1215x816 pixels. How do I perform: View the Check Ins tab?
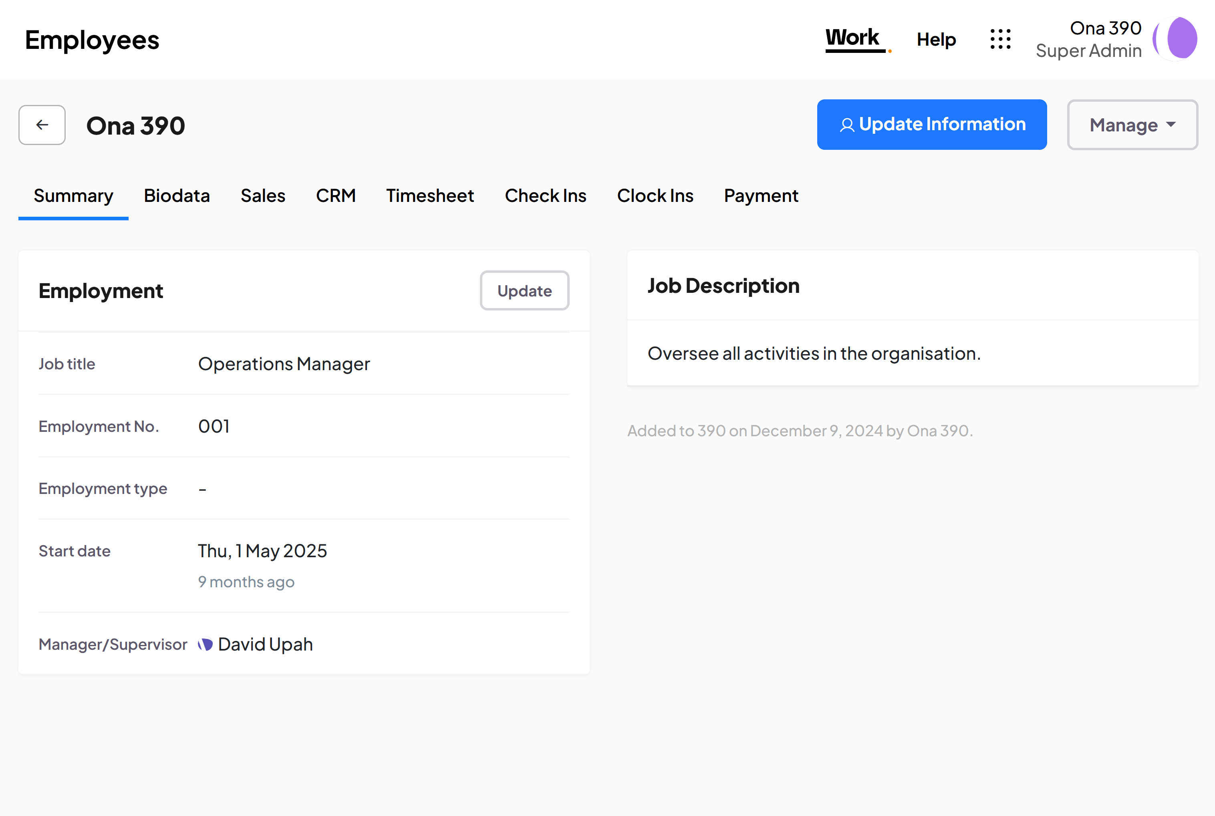point(545,195)
